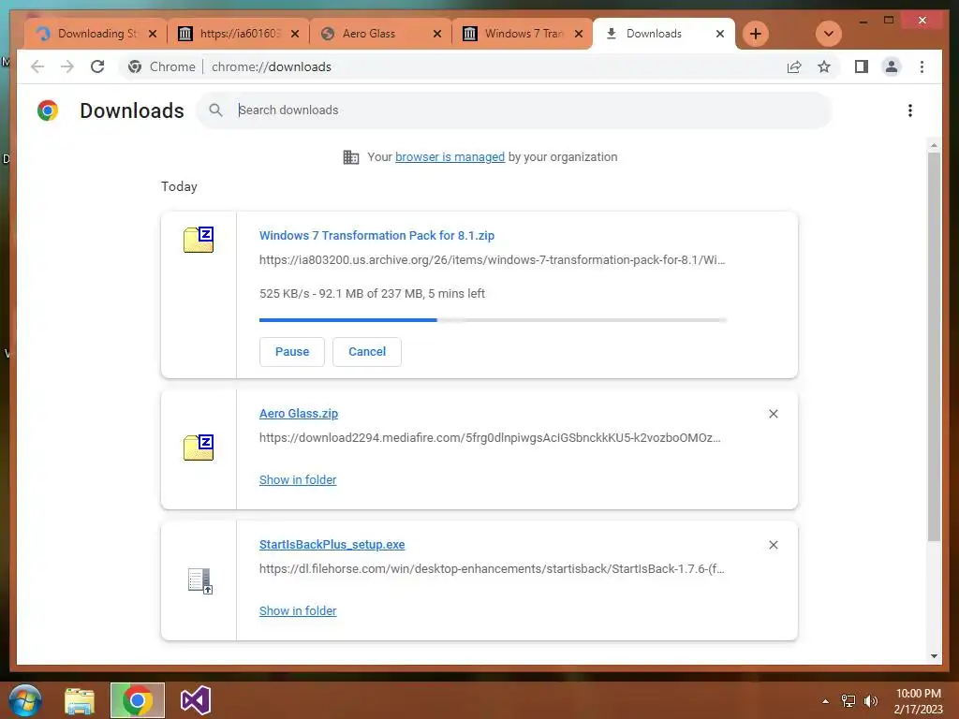This screenshot has width=959, height=719.
Task: Open the Downloads page more actions menu
Action: [x=910, y=110]
